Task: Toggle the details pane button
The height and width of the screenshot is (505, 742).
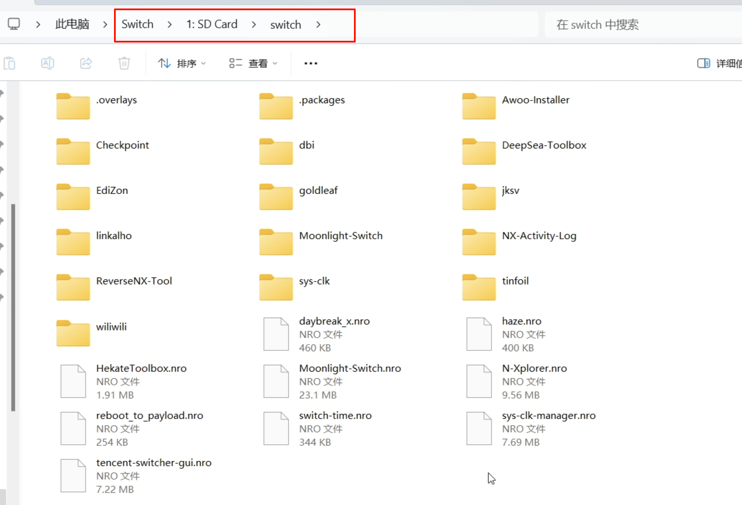Action: click(x=703, y=63)
